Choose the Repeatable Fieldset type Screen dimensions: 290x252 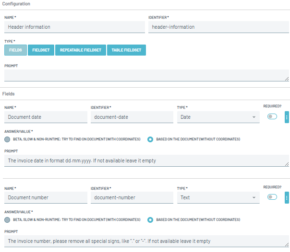click(x=80, y=50)
